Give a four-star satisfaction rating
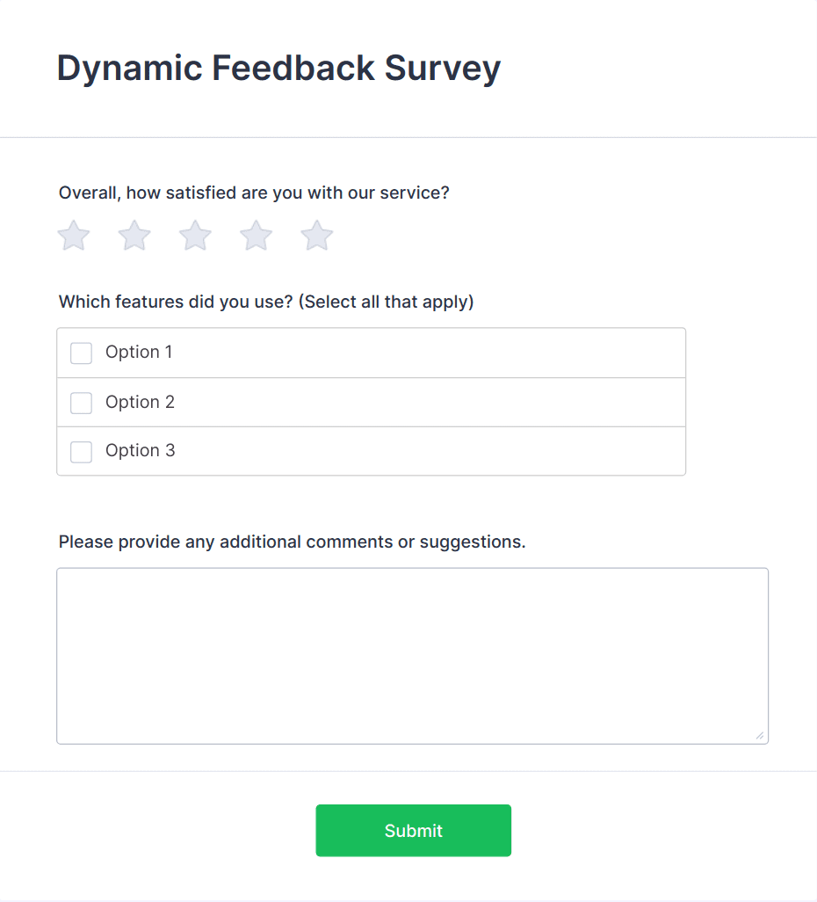 tap(257, 236)
